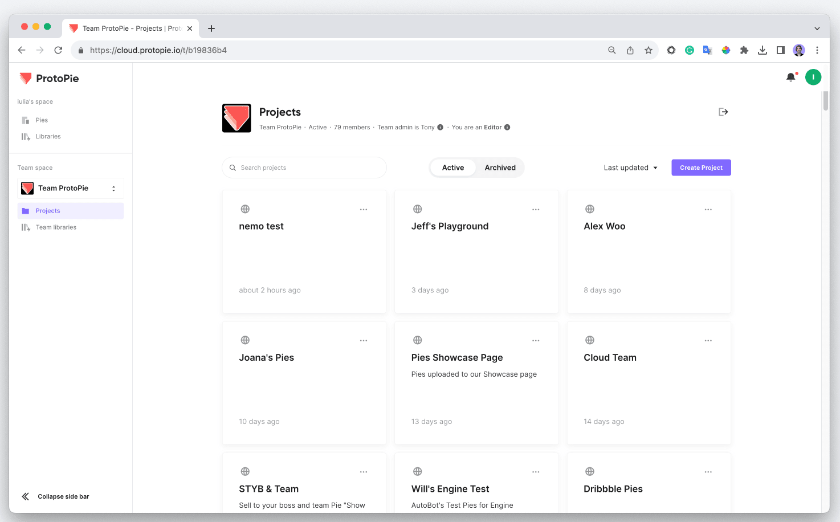Open Chrome three-dot menu
Screen dimensions: 840x522
(817, 50)
